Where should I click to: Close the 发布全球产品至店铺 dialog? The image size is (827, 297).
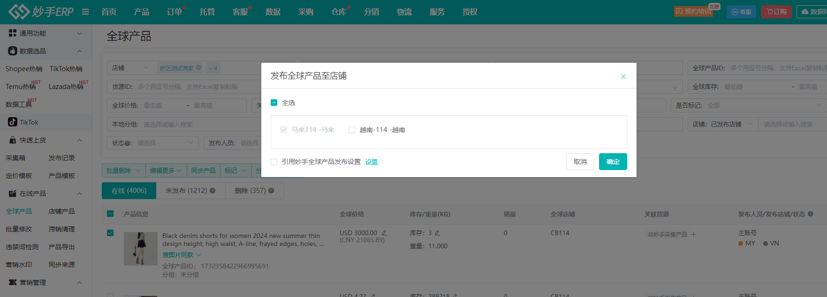point(623,76)
